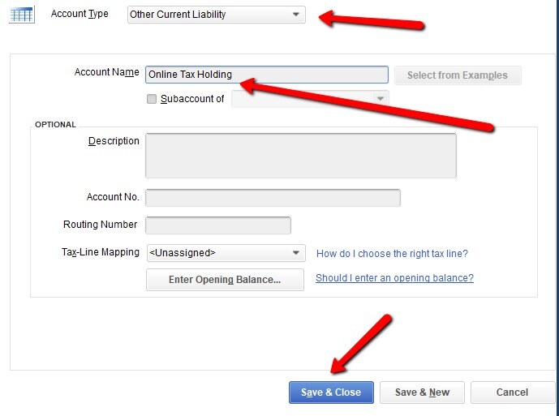Open the Tax-Line Mapping dropdown arrow
This screenshot has height=416, width=559.
point(295,253)
